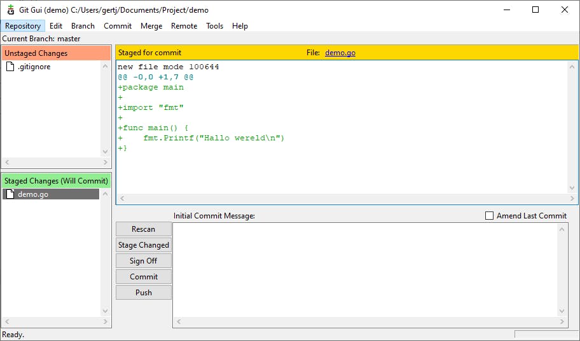Click the diff view right scroll arrow

tap(572, 198)
